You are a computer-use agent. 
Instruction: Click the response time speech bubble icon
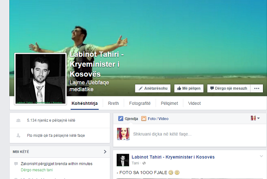pos(16,164)
